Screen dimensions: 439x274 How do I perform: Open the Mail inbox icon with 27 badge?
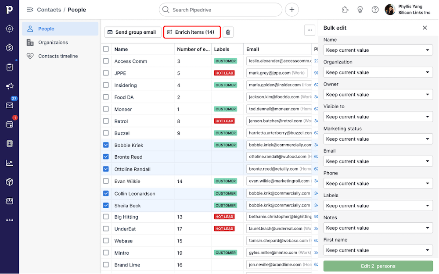point(9,105)
